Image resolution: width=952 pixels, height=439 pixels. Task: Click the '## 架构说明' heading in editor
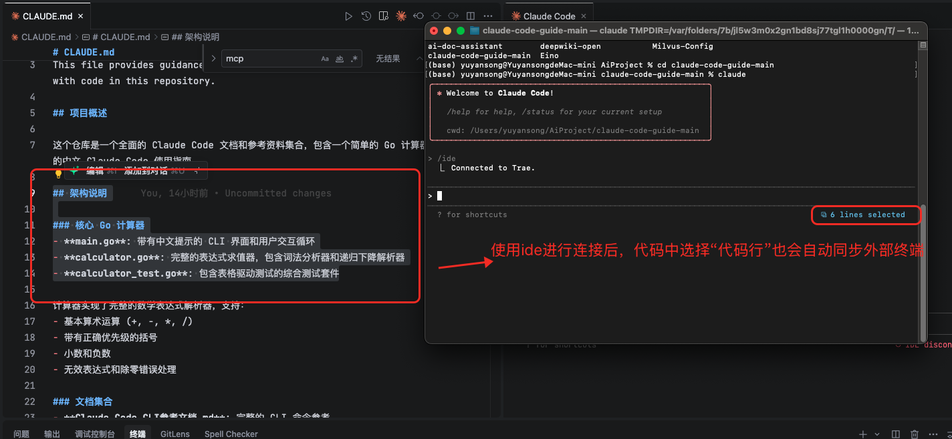[80, 193]
